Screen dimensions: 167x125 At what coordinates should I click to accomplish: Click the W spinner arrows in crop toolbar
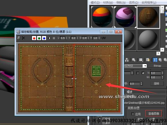point(88,38)
